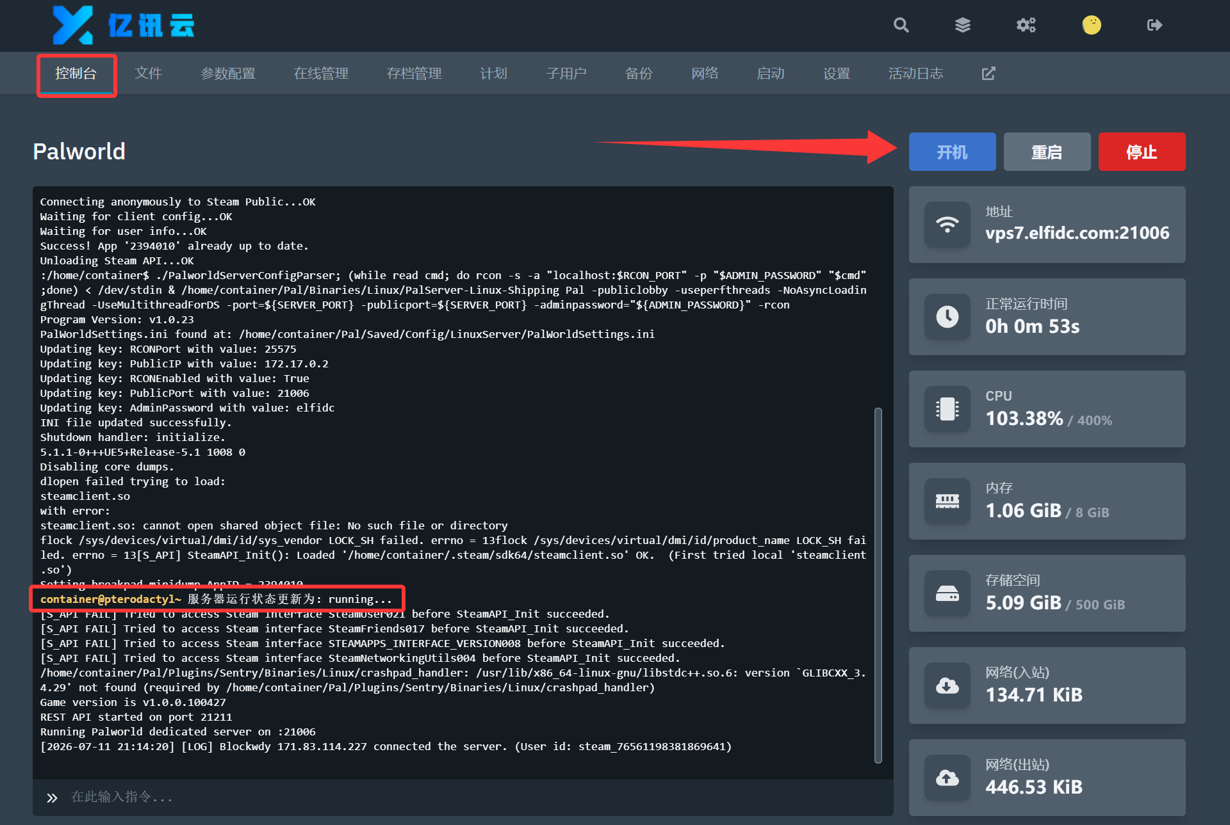Viewport: 1230px width, 825px height.
Task: Open admin gears settings icon
Action: [x=1026, y=25]
